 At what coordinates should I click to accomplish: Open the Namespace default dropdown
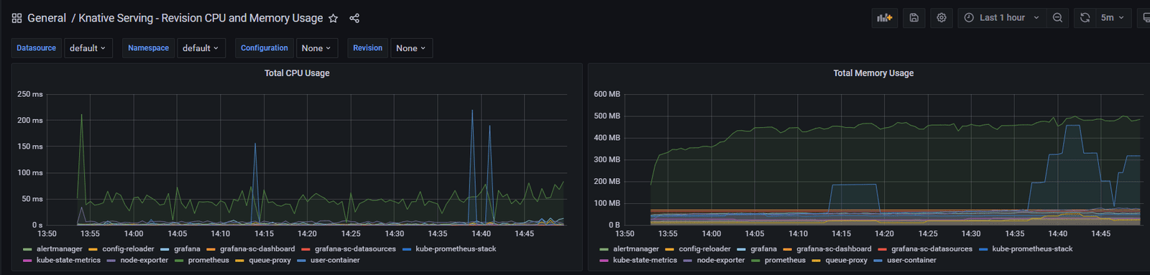[x=201, y=48]
